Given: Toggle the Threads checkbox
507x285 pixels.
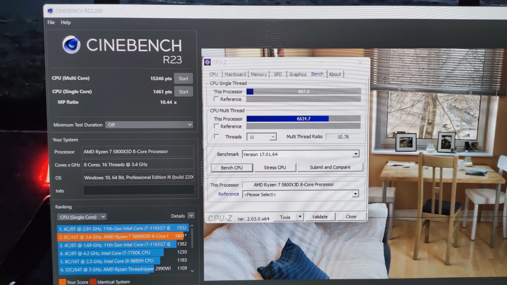Looking at the screenshot, I should click(216, 136).
